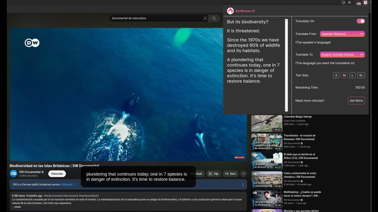Open the DW info panel three-dot menu
The width and height of the screenshot is (378, 212).
[x=243, y=185]
